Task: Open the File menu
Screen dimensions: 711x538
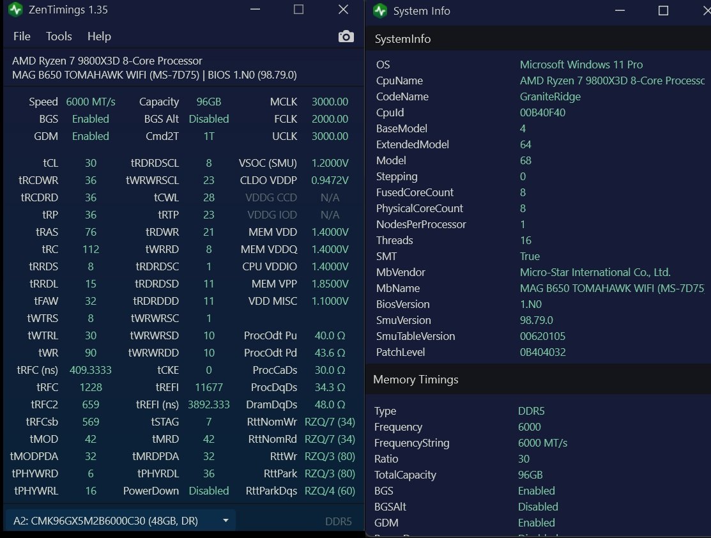Action: 22,36
